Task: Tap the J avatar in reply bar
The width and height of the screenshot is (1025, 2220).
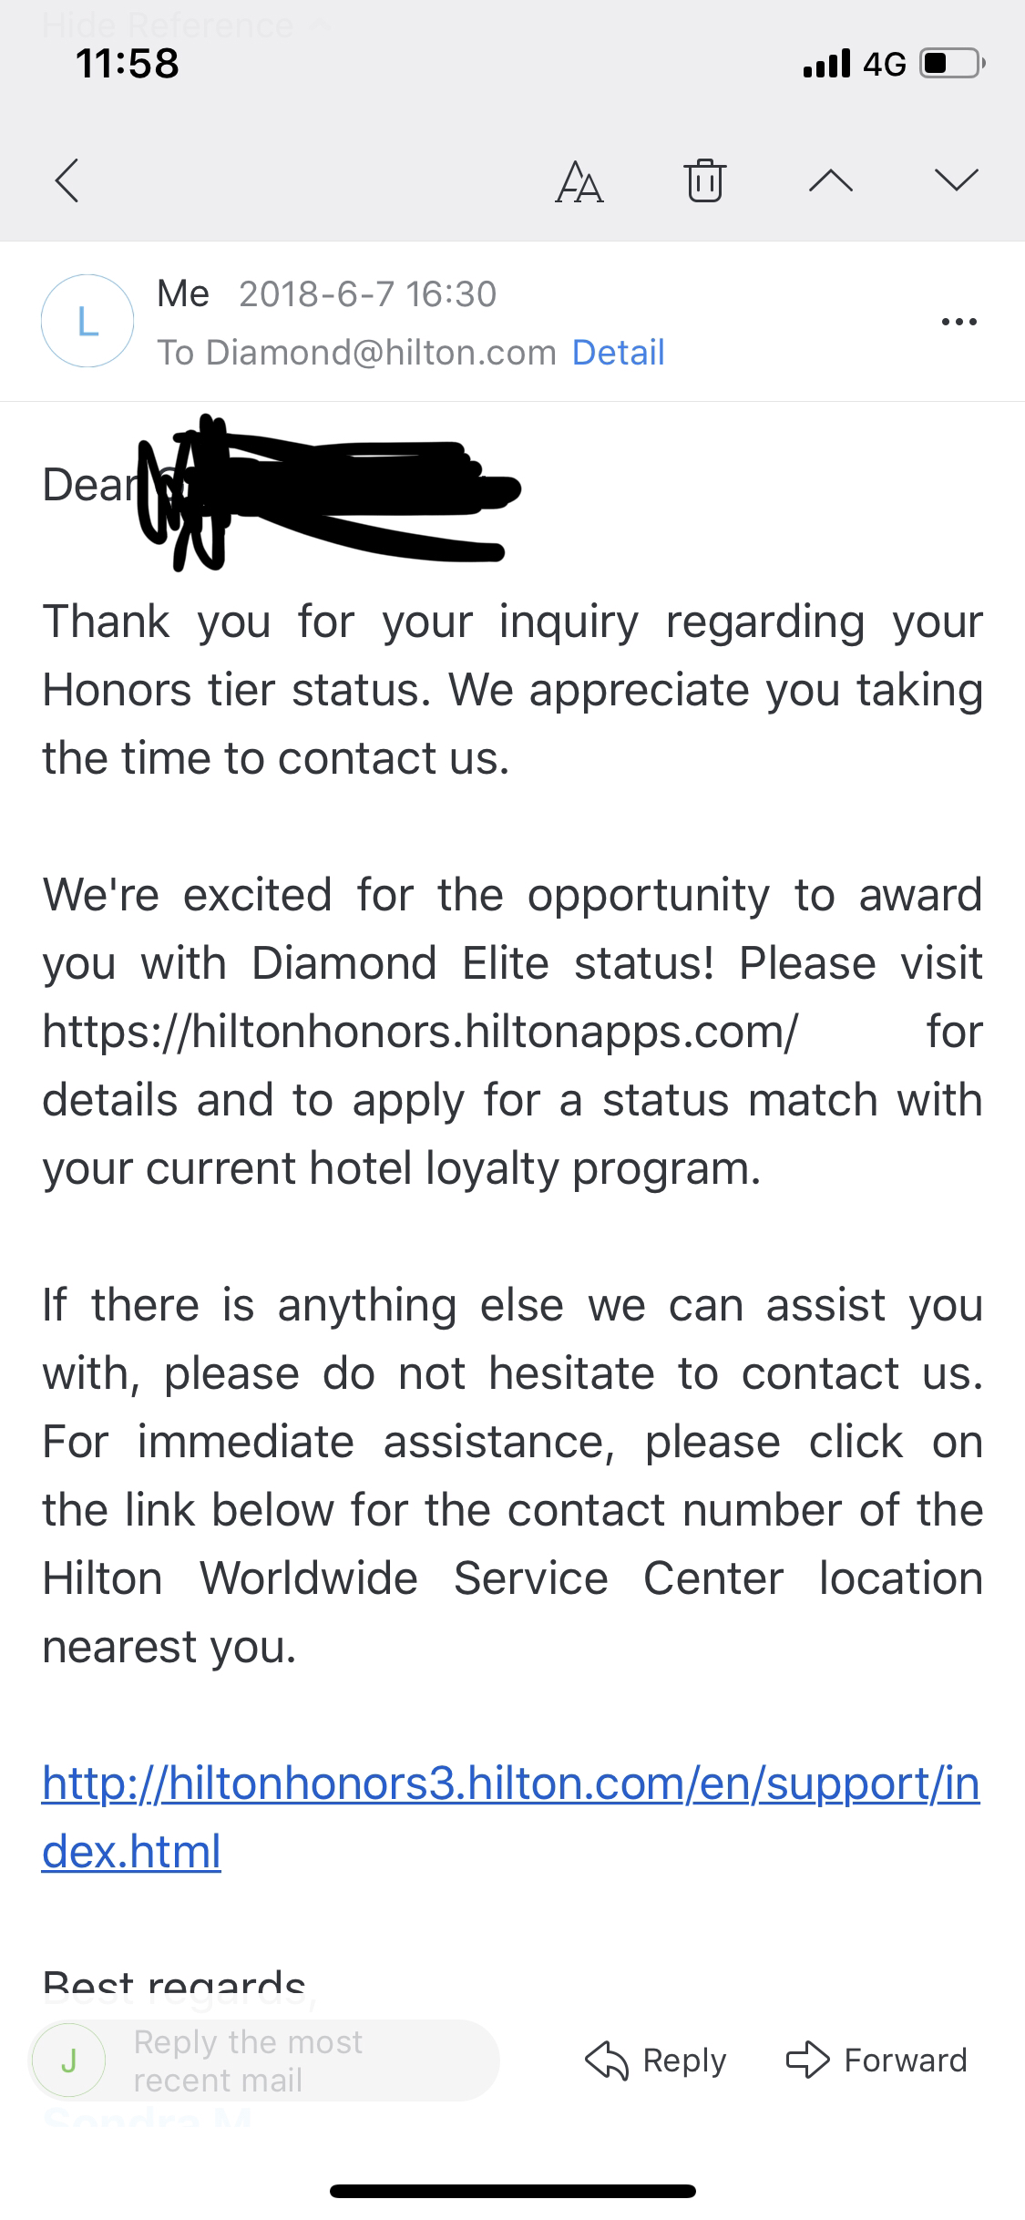Action: [68, 2061]
